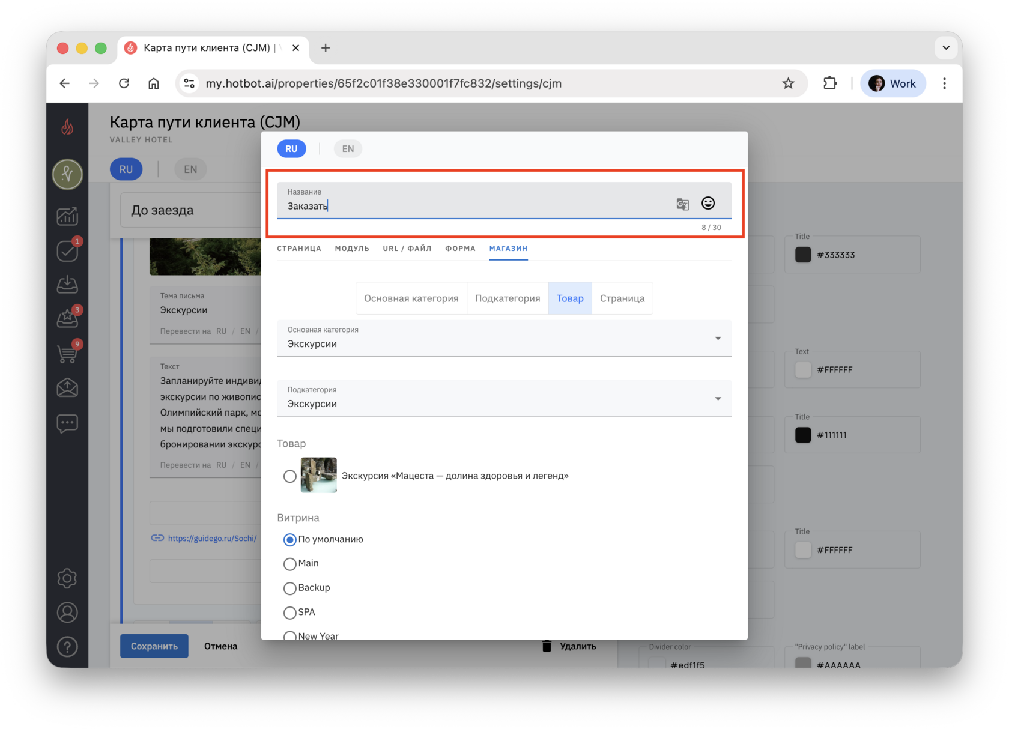Switch to the СТРАНИЦА tab
The image size is (1009, 729).
(299, 249)
